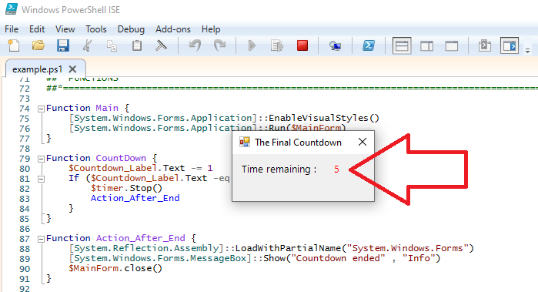Click the Time remaining label in the dialog
538x292 pixels.
point(279,169)
